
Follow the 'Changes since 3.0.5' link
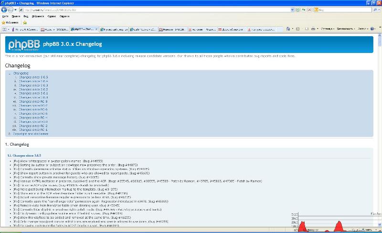click(37, 77)
